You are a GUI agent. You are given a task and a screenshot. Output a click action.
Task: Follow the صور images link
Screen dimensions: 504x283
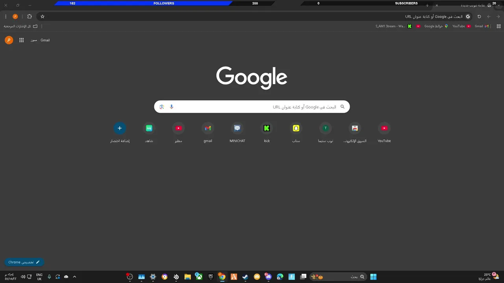34,40
